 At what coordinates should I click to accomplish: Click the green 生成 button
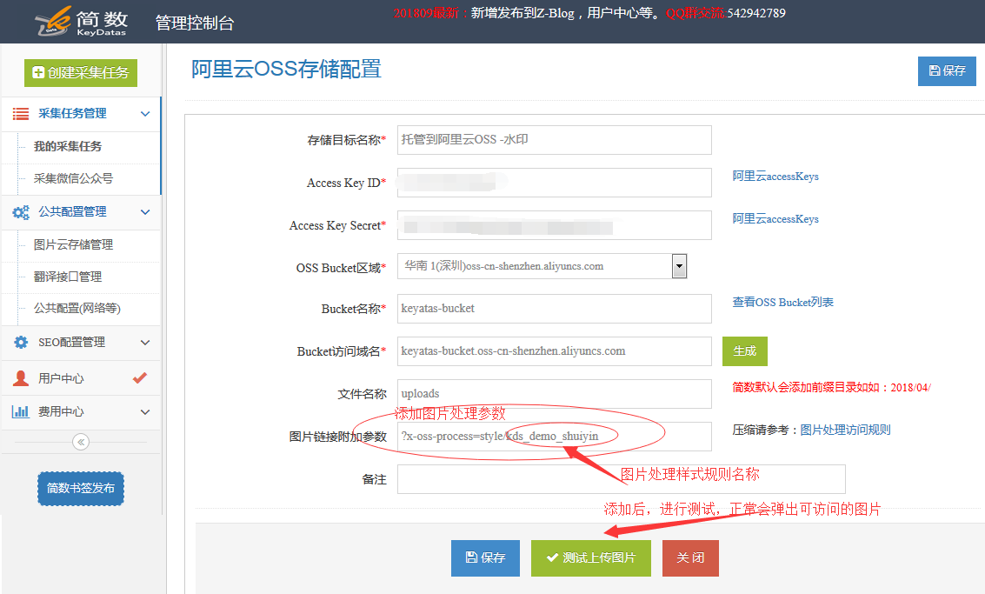[x=745, y=351]
